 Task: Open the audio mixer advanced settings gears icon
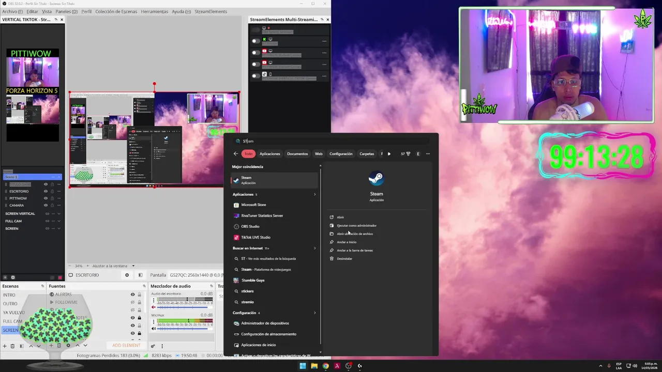point(153,346)
